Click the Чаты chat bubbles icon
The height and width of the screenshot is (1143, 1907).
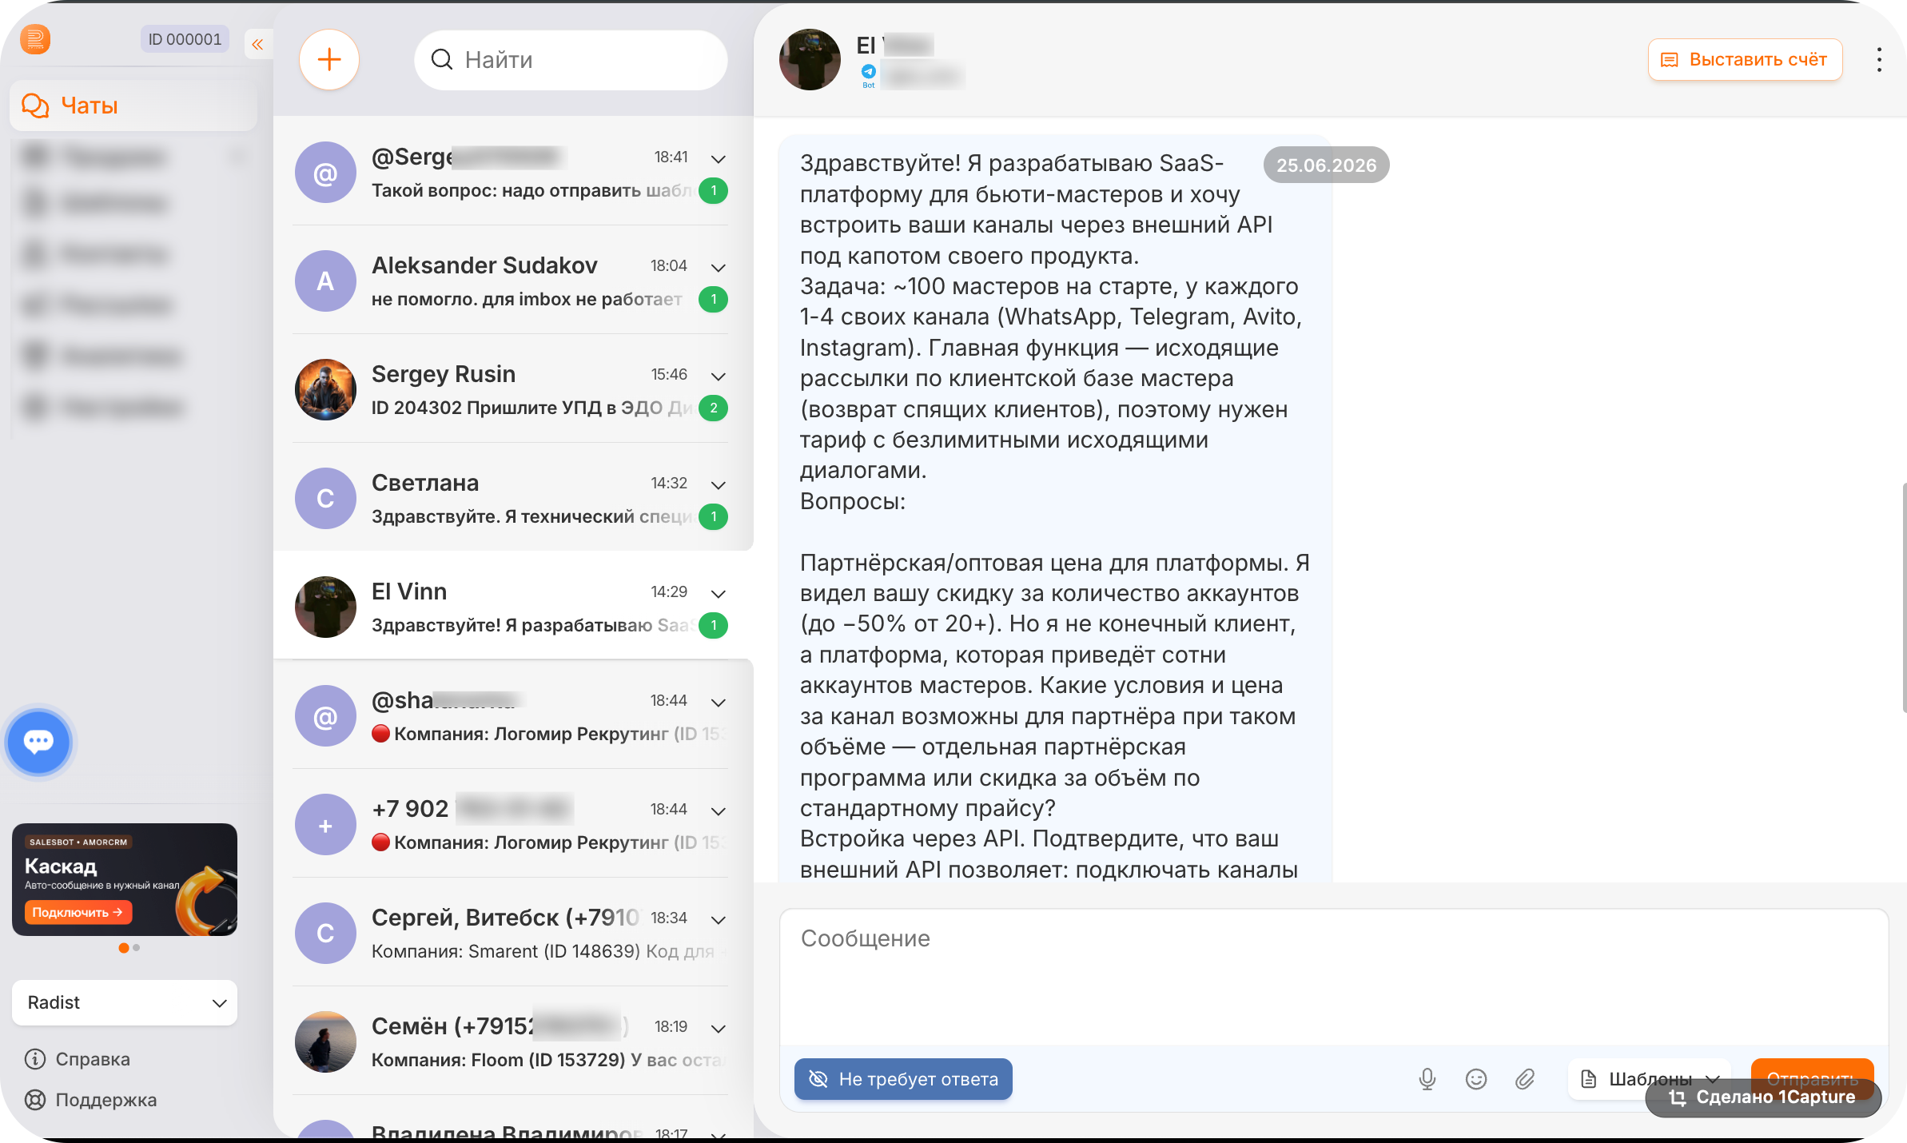35,106
